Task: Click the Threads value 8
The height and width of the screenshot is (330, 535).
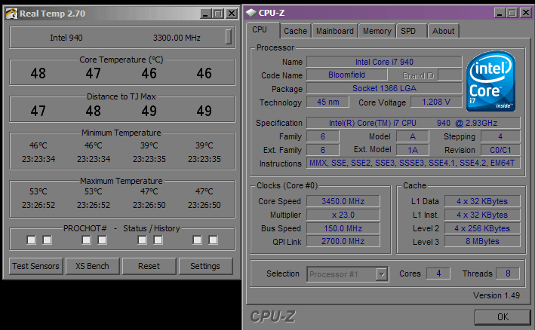Action: [508, 273]
